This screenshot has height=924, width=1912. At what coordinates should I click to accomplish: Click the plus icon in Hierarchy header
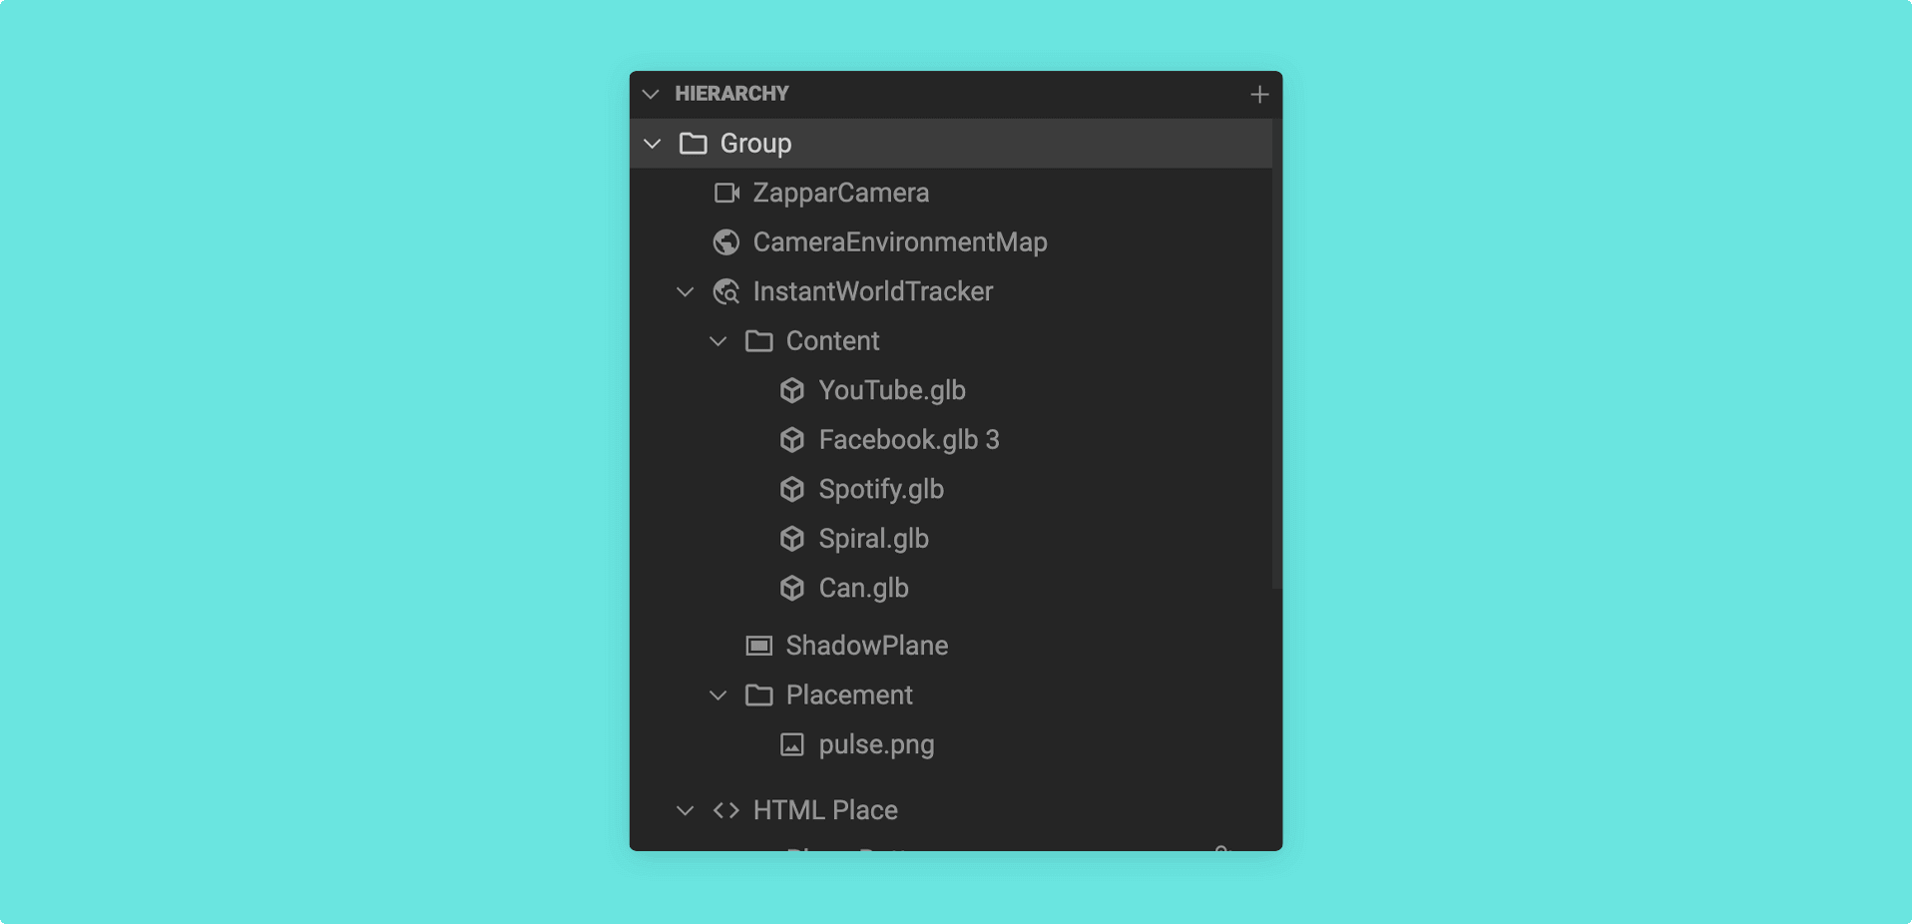pos(1259,94)
